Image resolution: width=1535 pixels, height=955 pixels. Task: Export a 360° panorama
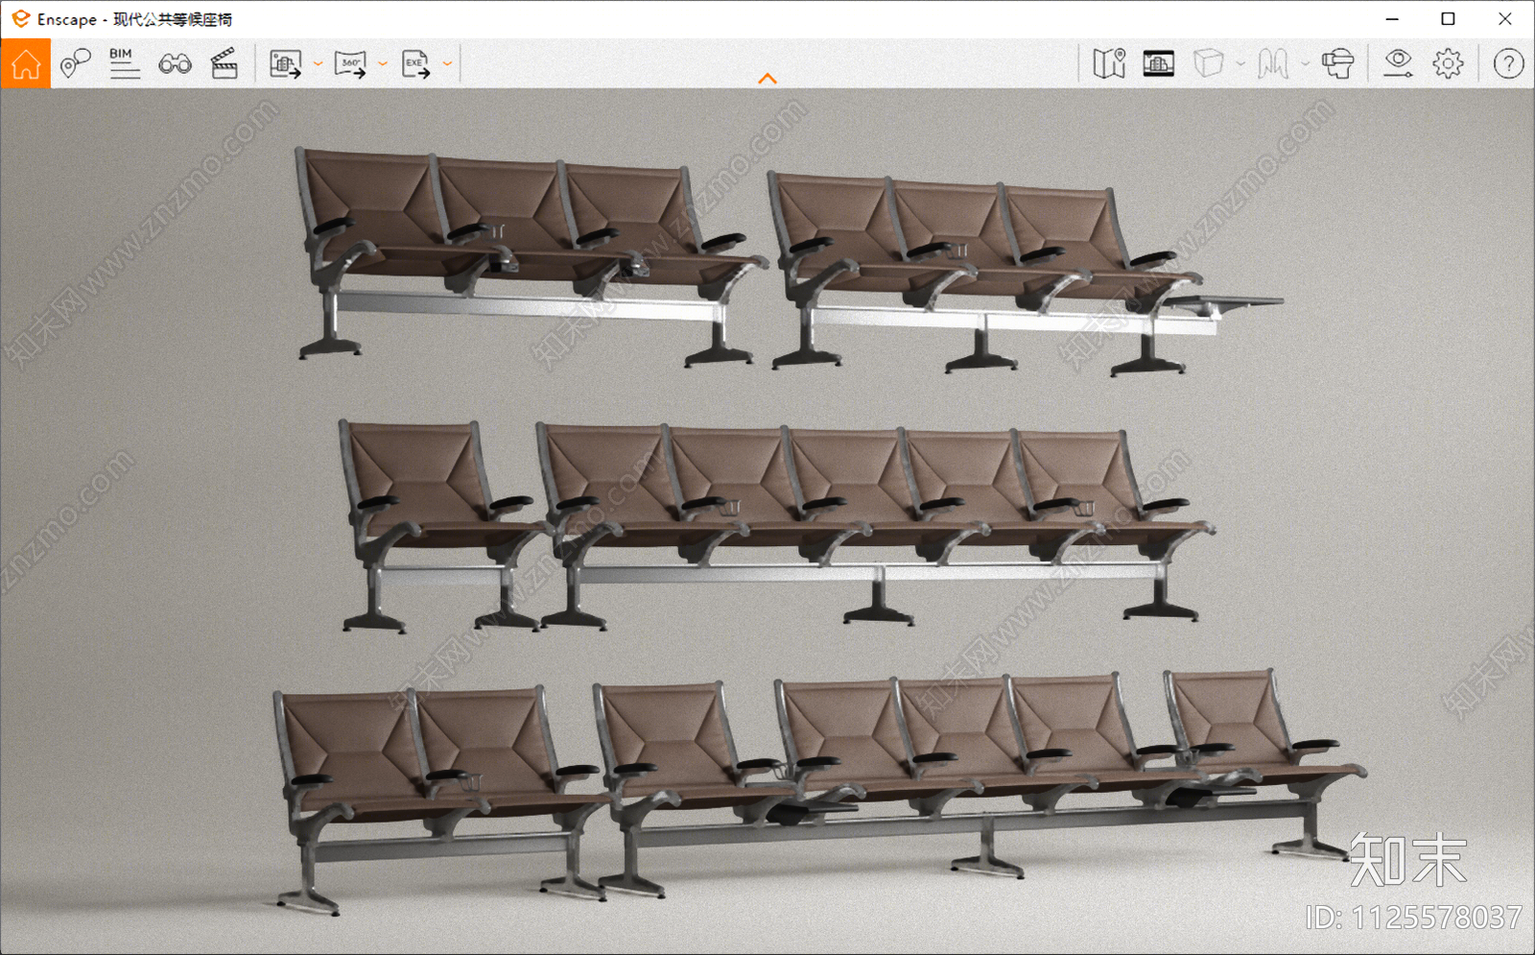click(350, 64)
